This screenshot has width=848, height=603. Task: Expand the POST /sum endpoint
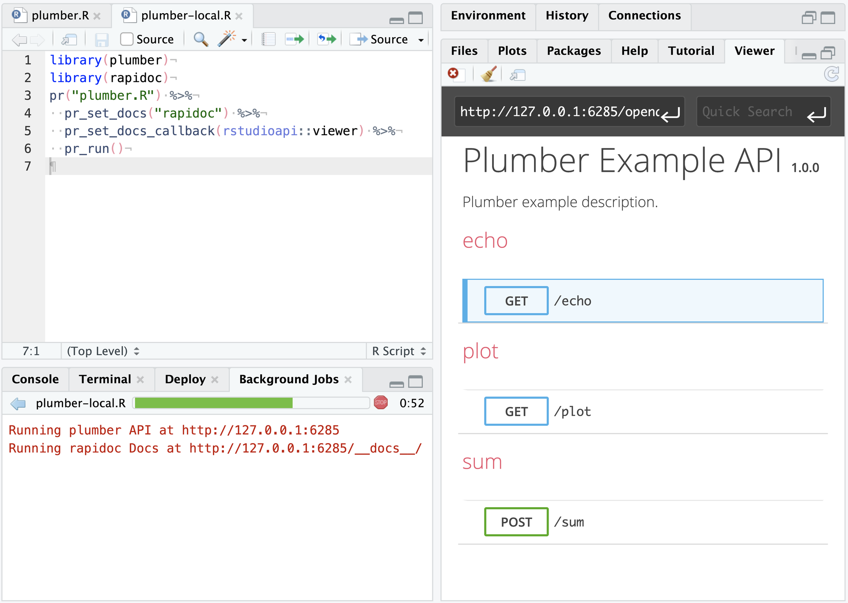pyautogui.click(x=643, y=522)
